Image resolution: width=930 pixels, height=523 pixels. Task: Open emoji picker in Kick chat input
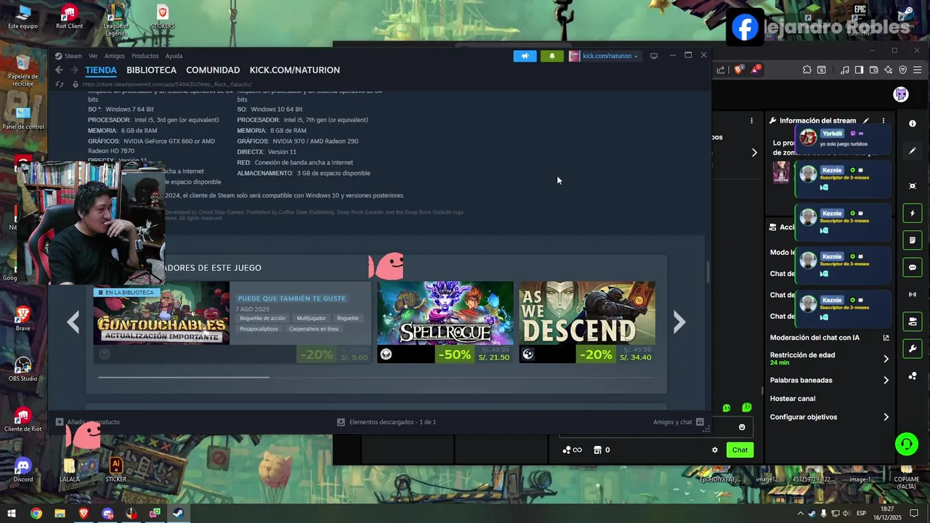click(742, 427)
